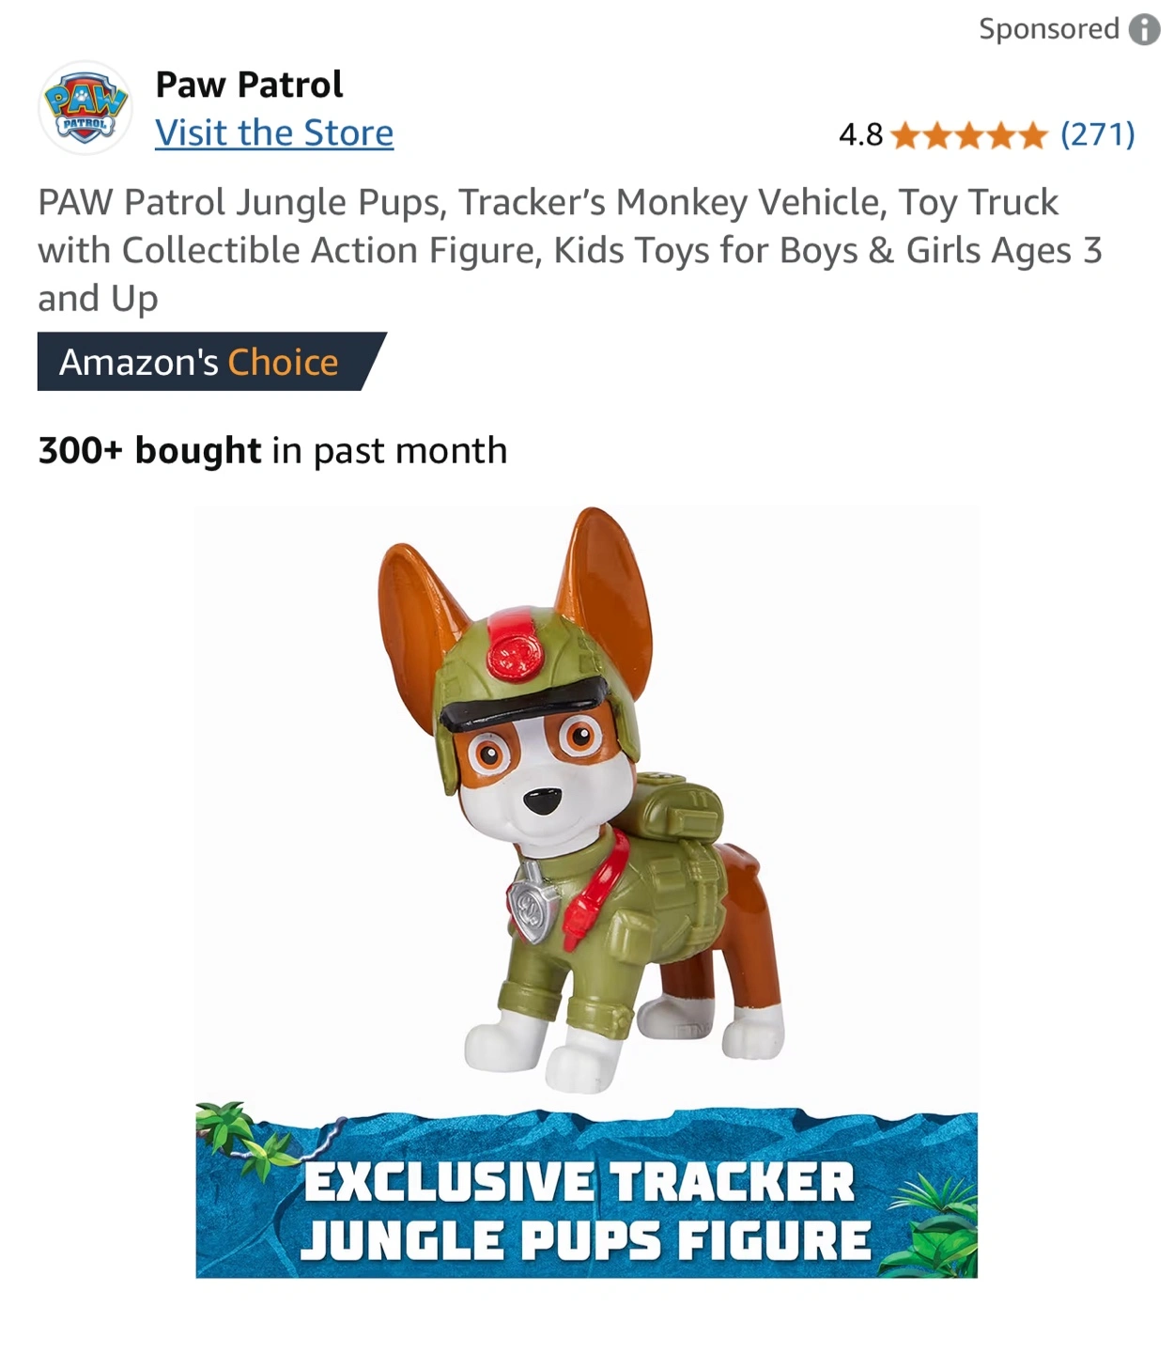Click the Sponsored label text
Screen dimensions: 1174x1353
pos(1049,29)
